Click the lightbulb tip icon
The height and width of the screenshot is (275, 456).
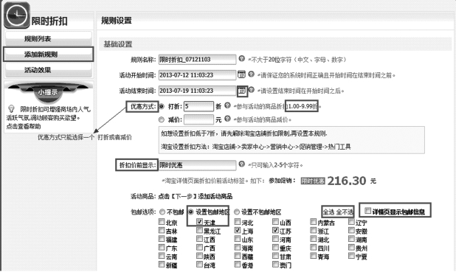11,108
